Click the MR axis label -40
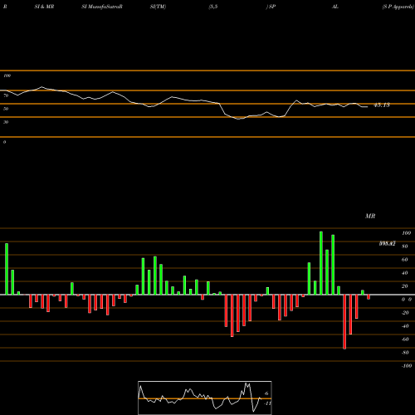This screenshot has width=415, height=415. [x=405, y=326]
